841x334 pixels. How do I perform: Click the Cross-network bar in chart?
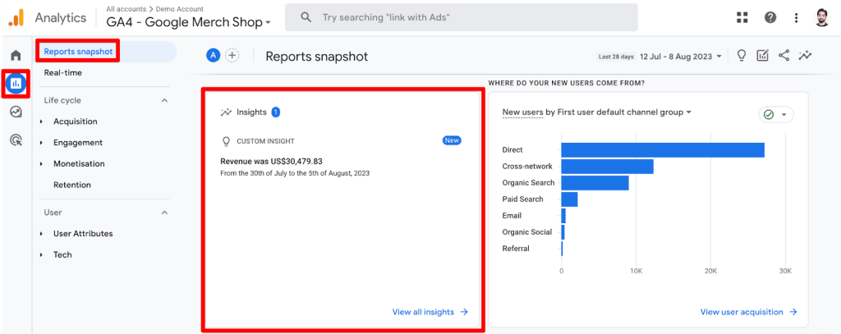608,167
